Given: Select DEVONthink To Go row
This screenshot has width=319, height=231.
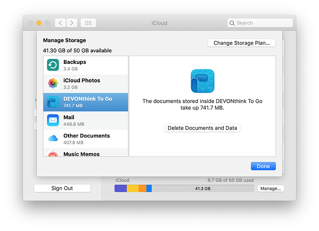Looking at the screenshot, I should (86, 102).
